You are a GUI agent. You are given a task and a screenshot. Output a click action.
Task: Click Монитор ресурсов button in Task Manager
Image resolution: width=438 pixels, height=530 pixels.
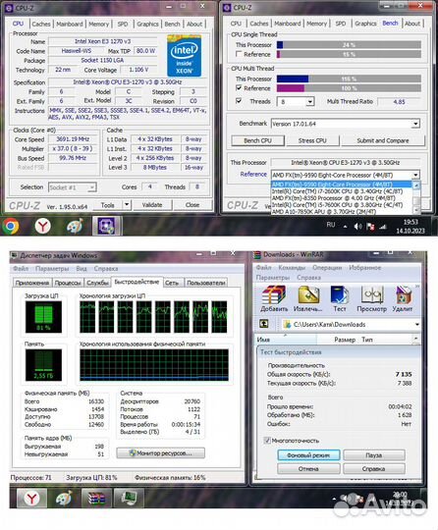pyautogui.click(x=161, y=452)
